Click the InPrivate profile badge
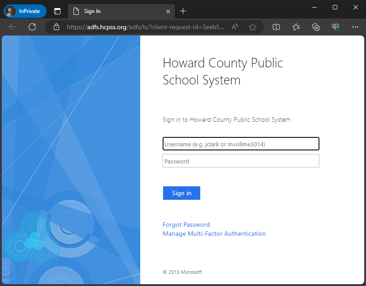The image size is (366, 286). [25, 11]
